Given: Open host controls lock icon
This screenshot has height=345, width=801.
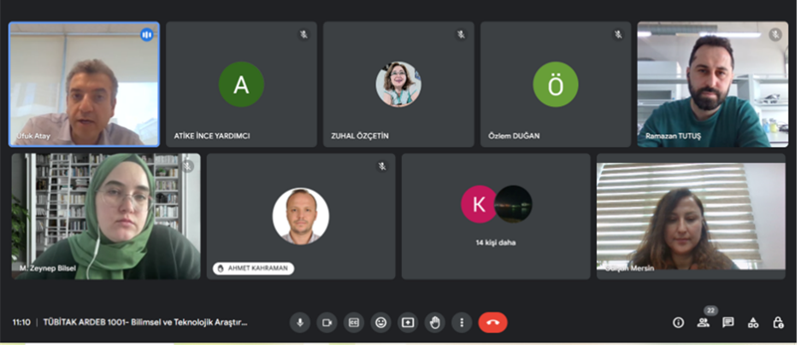Looking at the screenshot, I should click(x=778, y=323).
